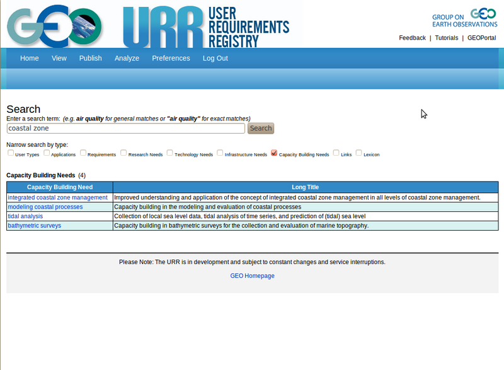Select Publish in the navigation bar

tap(90, 58)
